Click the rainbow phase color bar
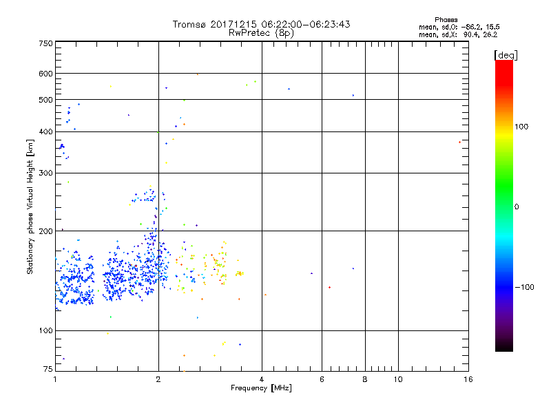Screen dimensions: 551x413 (504, 205)
